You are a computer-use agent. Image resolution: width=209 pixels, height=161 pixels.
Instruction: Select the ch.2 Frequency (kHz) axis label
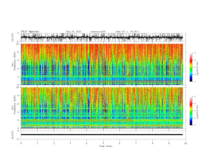[14, 105]
